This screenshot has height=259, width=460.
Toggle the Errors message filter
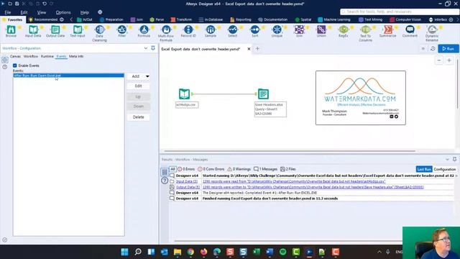(186, 169)
